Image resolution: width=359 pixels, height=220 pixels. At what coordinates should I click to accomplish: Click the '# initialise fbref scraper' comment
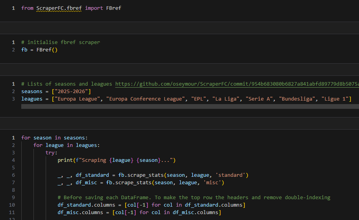61,42
